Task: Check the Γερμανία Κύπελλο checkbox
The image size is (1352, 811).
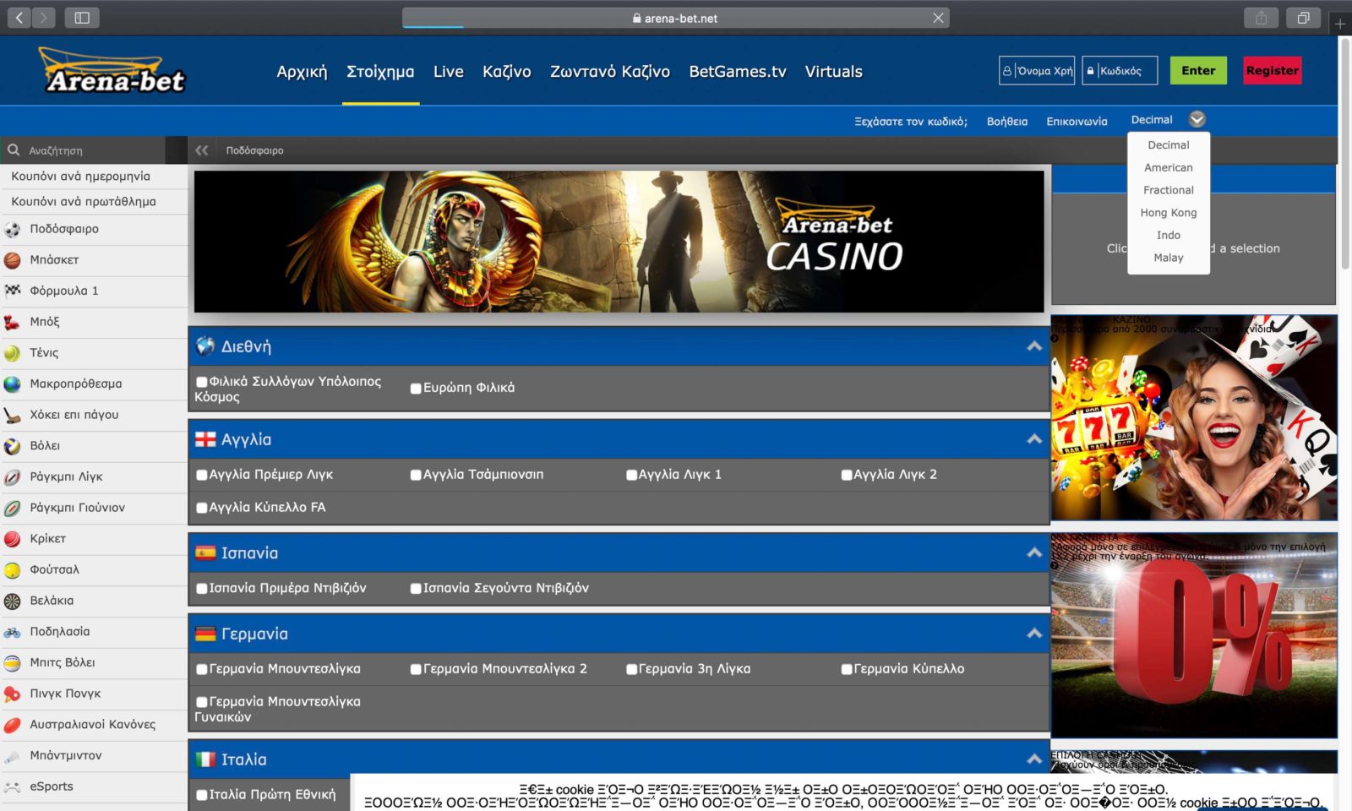Action: 847,669
